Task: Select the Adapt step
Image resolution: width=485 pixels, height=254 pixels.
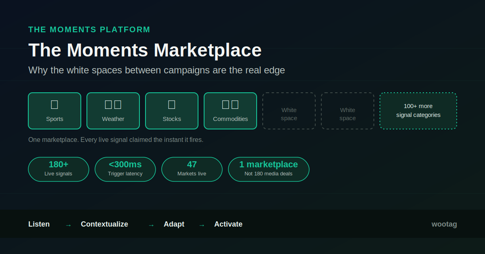Action: pyautogui.click(x=174, y=224)
